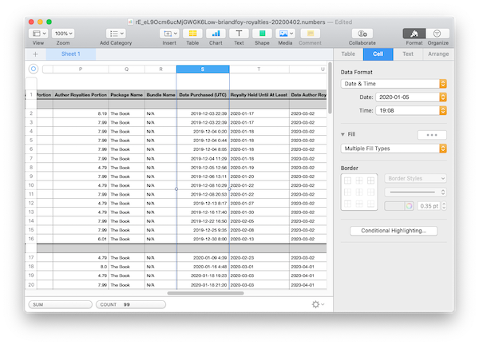Select the Sheet 1 tab
The height and width of the screenshot is (345, 479).
[x=70, y=54]
